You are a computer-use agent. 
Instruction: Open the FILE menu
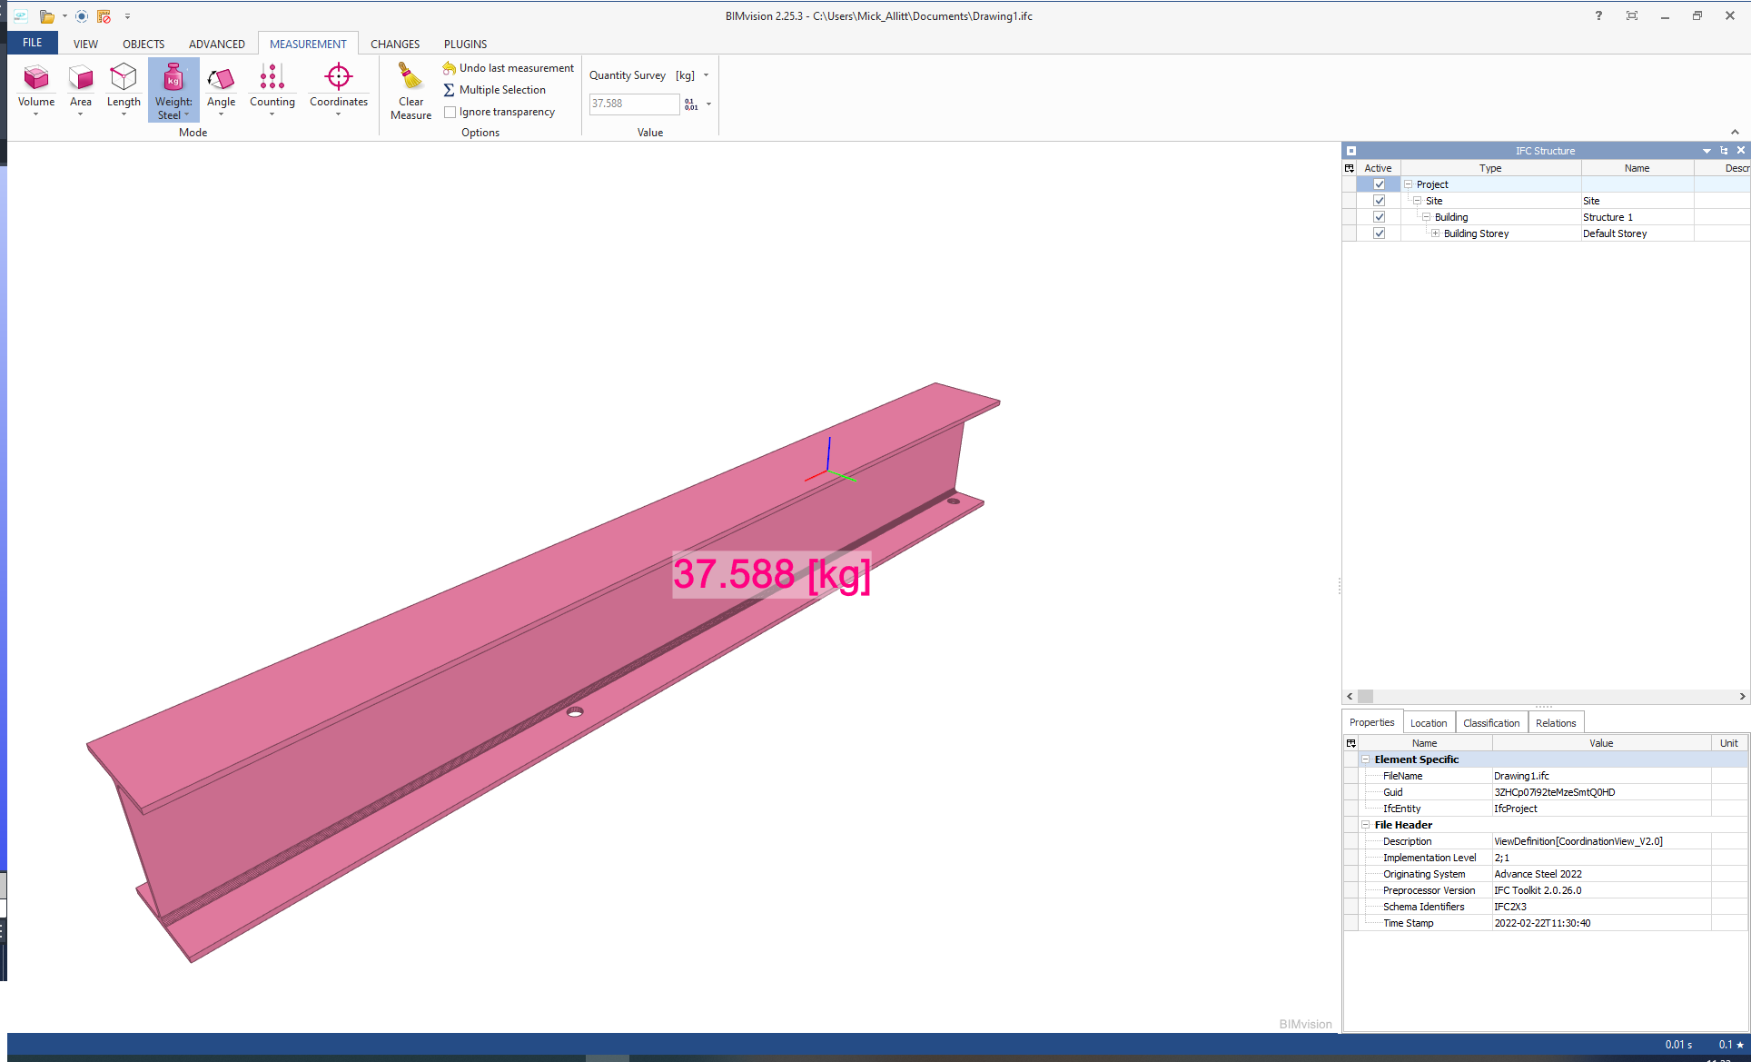pos(32,43)
